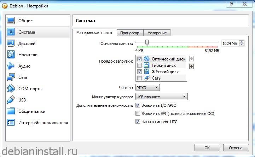Enable Включить EFI checkbox
Viewport: 255px width, 157px height.
click(138, 113)
